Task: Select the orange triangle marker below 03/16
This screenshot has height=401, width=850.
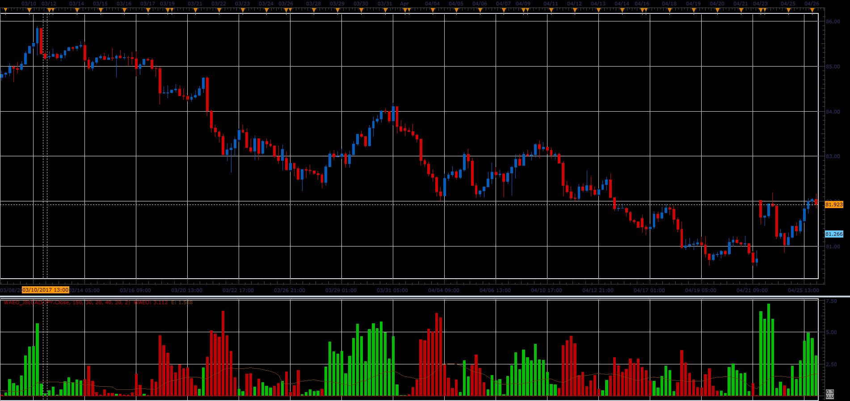Action: coord(124,10)
